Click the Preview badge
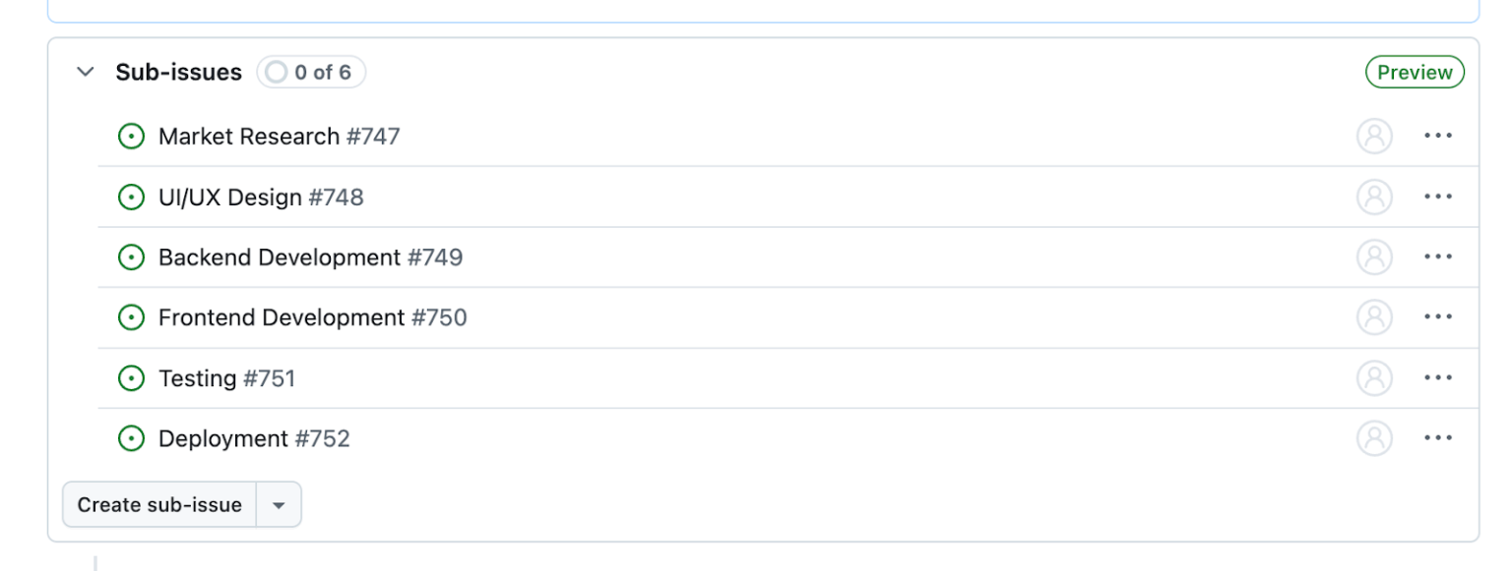 (x=1415, y=71)
